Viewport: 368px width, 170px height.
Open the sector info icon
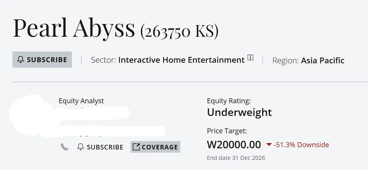point(250,57)
